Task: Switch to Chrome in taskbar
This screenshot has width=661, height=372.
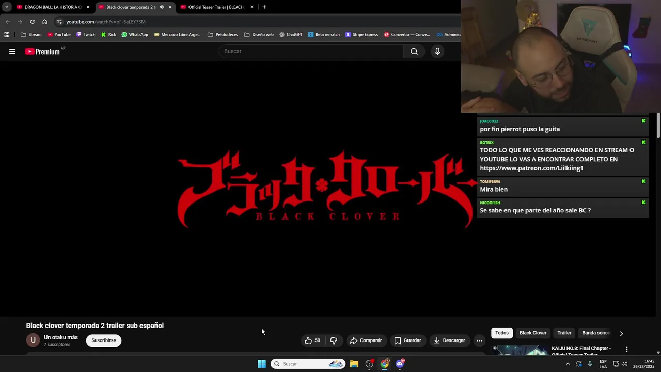Action: click(x=385, y=364)
